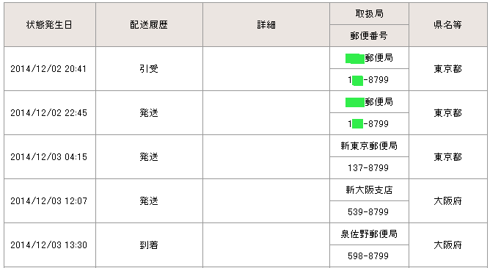
Task: Select postal code 137-8799
Action: [x=369, y=168]
